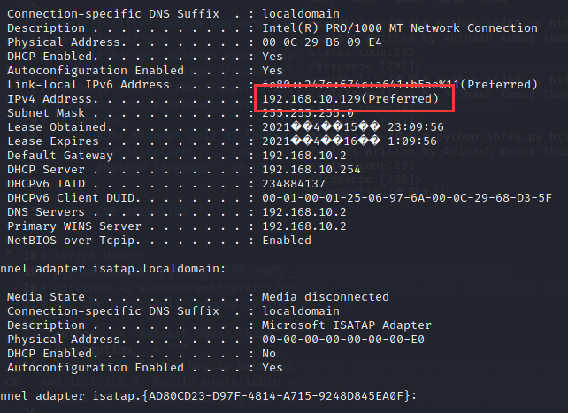Click the ISATAP physical address 00-00-00-00-00-00-00-E0

pos(343,340)
